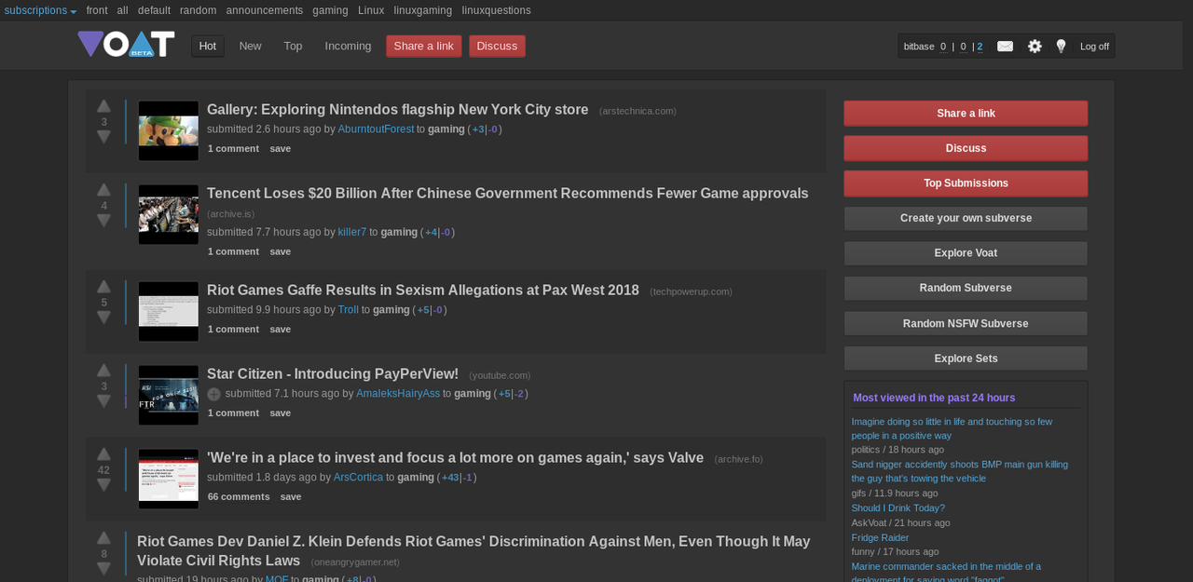Open the inbox envelope icon
The height and width of the screenshot is (582, 1193).
(1005, 45)
